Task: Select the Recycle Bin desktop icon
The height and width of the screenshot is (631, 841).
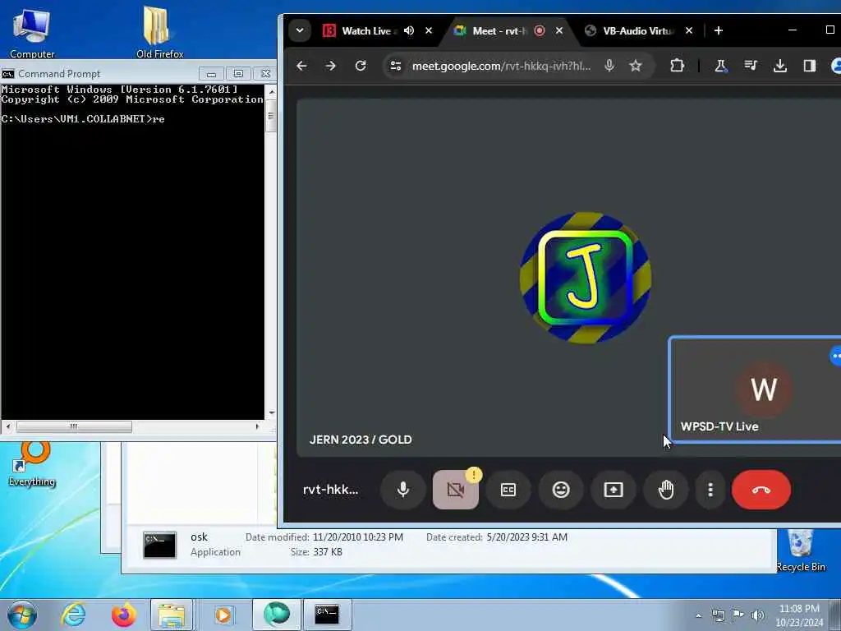Action: coord(801,551)
